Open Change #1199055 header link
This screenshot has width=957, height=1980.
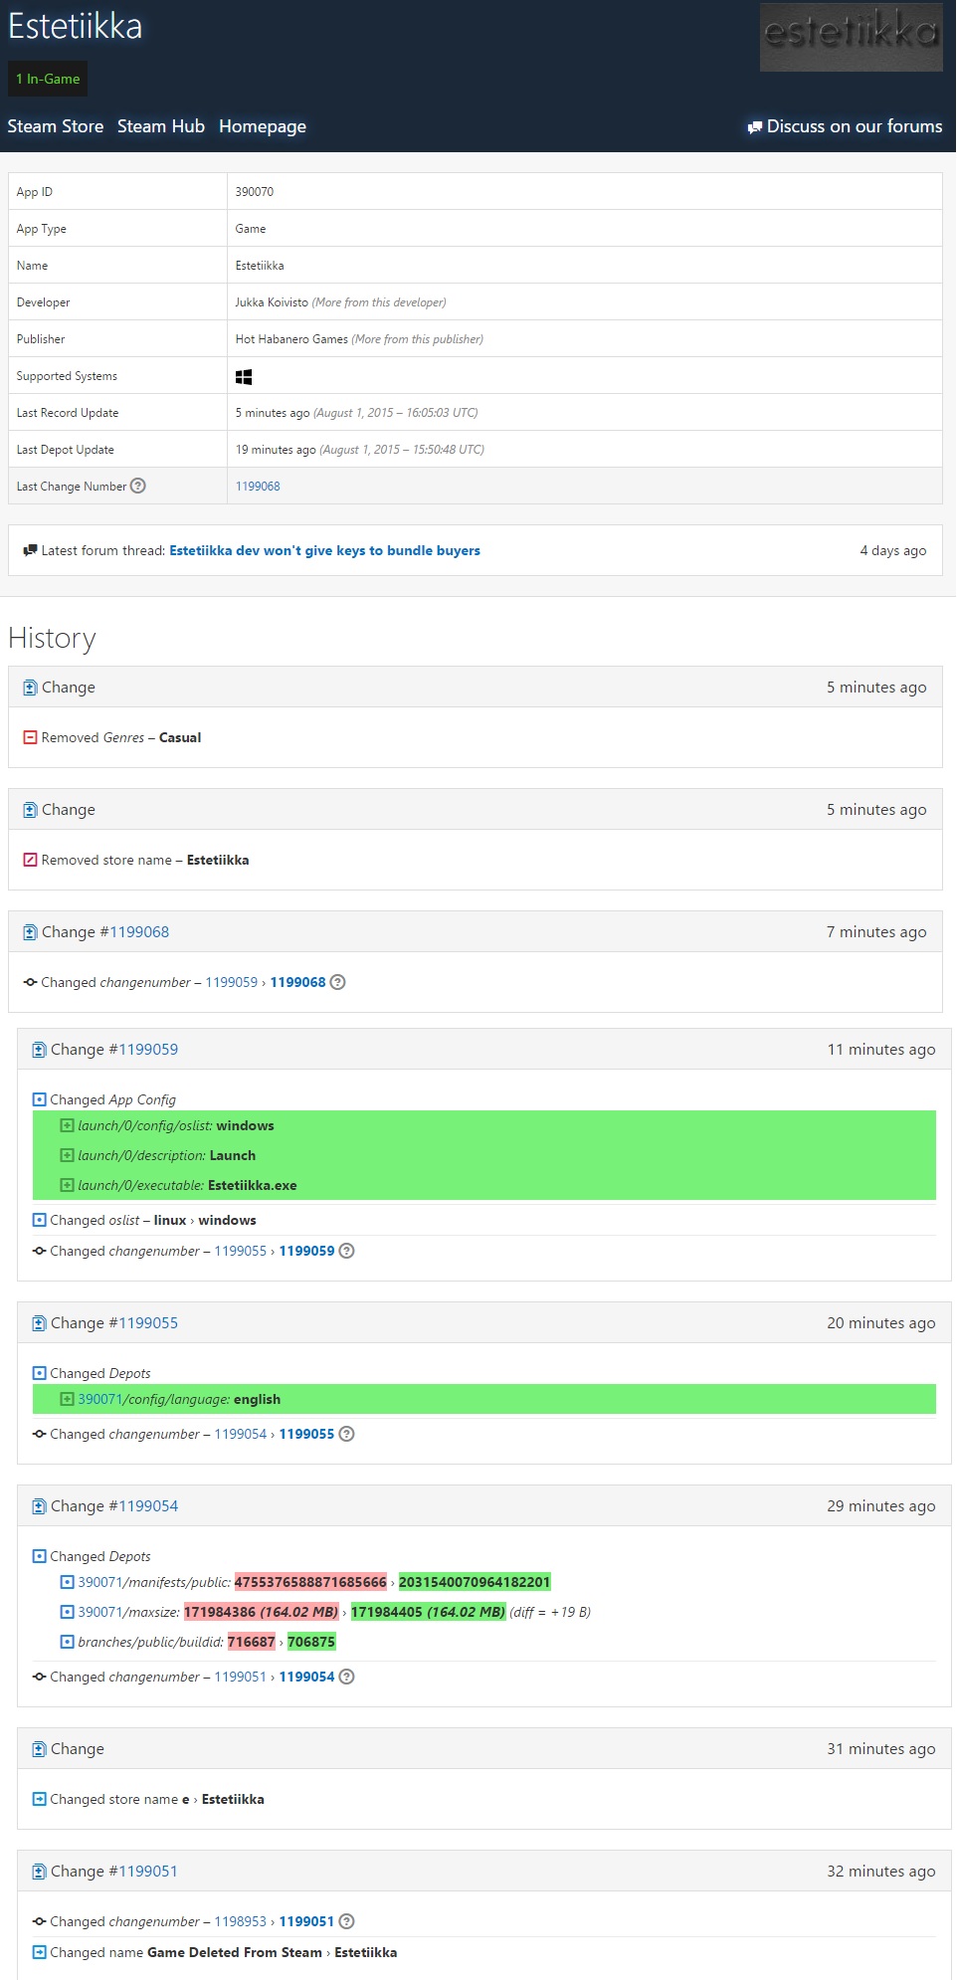(148, 1323)
